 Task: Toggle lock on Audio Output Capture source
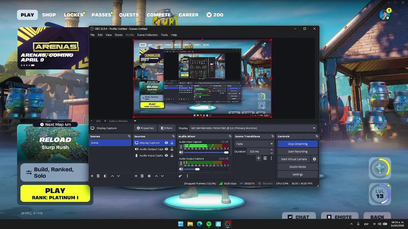click(172, 149)
